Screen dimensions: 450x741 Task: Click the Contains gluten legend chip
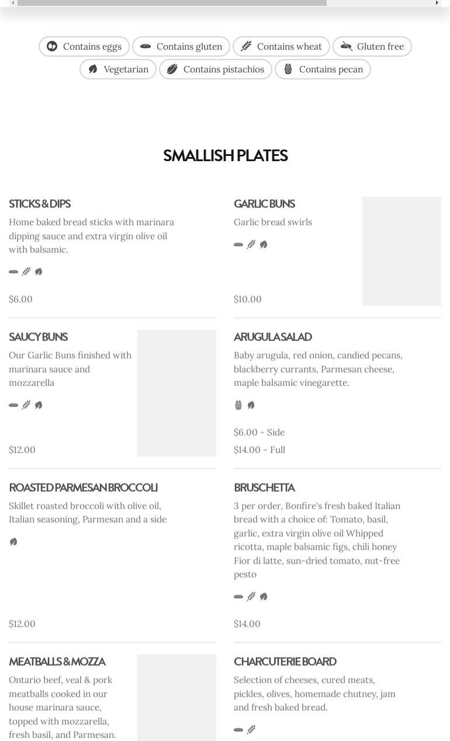[x=181, y=47]
